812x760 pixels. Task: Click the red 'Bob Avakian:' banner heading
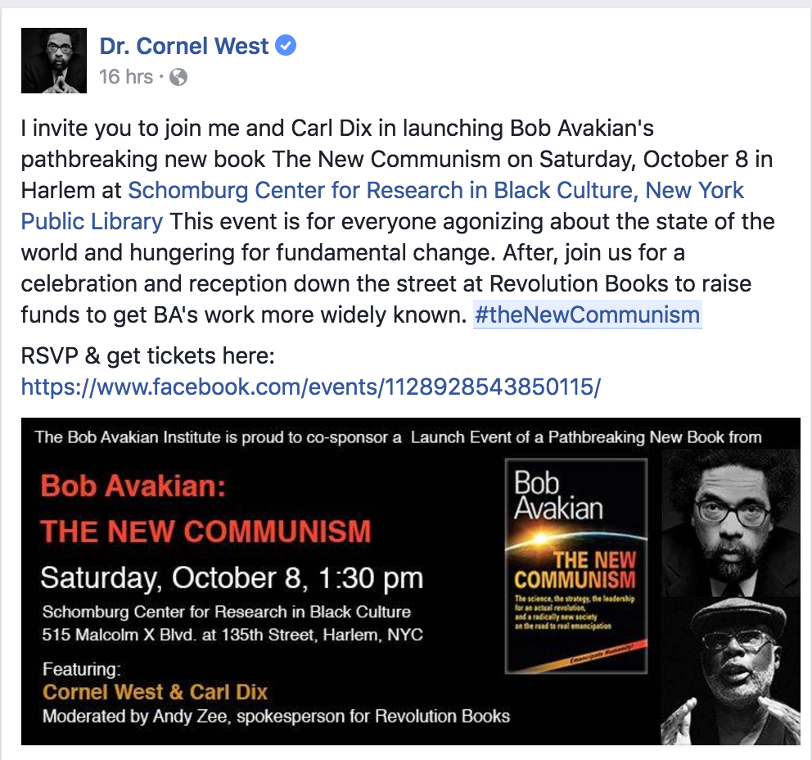(x=133, y=486)
